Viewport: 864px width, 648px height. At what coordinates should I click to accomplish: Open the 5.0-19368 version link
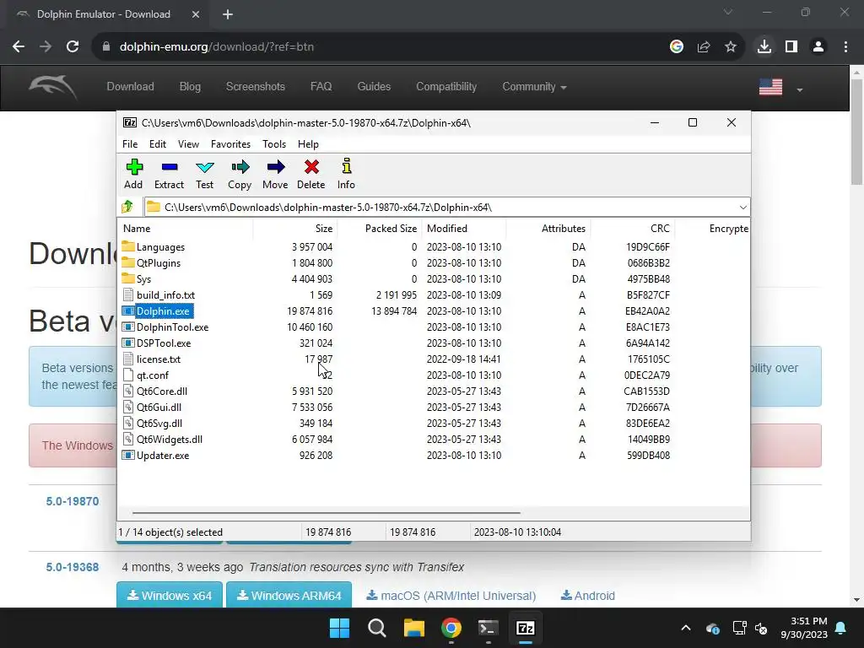click(x=73, y=567)
